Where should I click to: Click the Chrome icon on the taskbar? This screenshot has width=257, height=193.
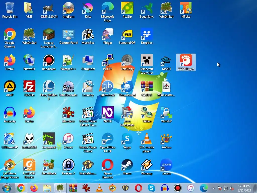(21, 188)
